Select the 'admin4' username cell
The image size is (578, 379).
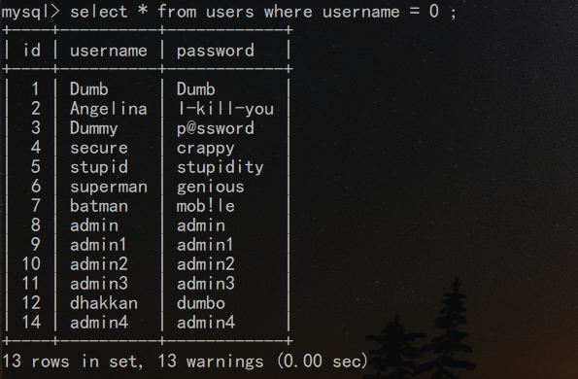[99, 323]
